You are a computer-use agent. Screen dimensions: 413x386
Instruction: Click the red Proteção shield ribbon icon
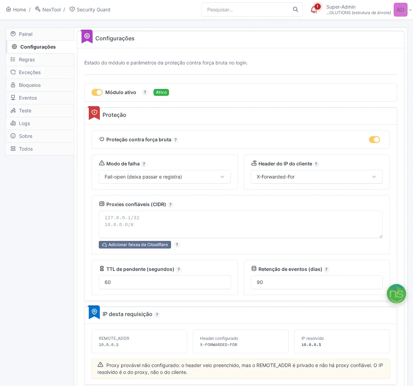(x=94, y=113)
